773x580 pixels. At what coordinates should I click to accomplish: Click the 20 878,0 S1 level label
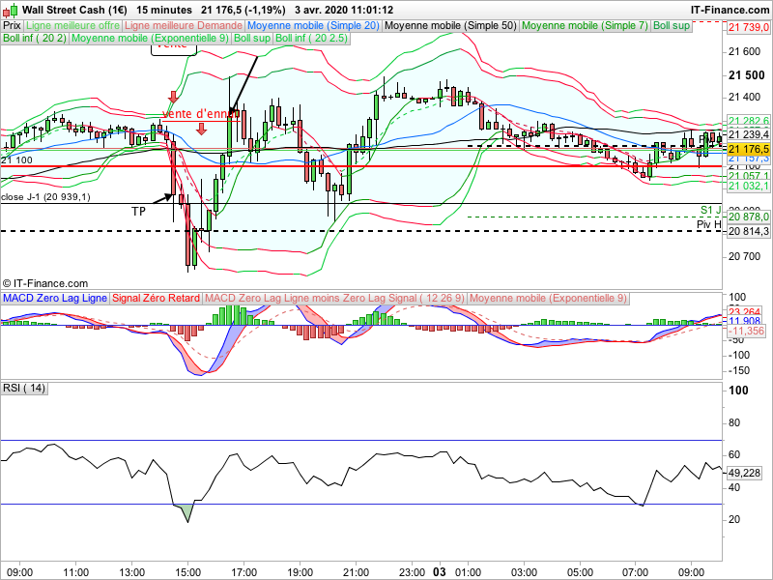(748, 217)
